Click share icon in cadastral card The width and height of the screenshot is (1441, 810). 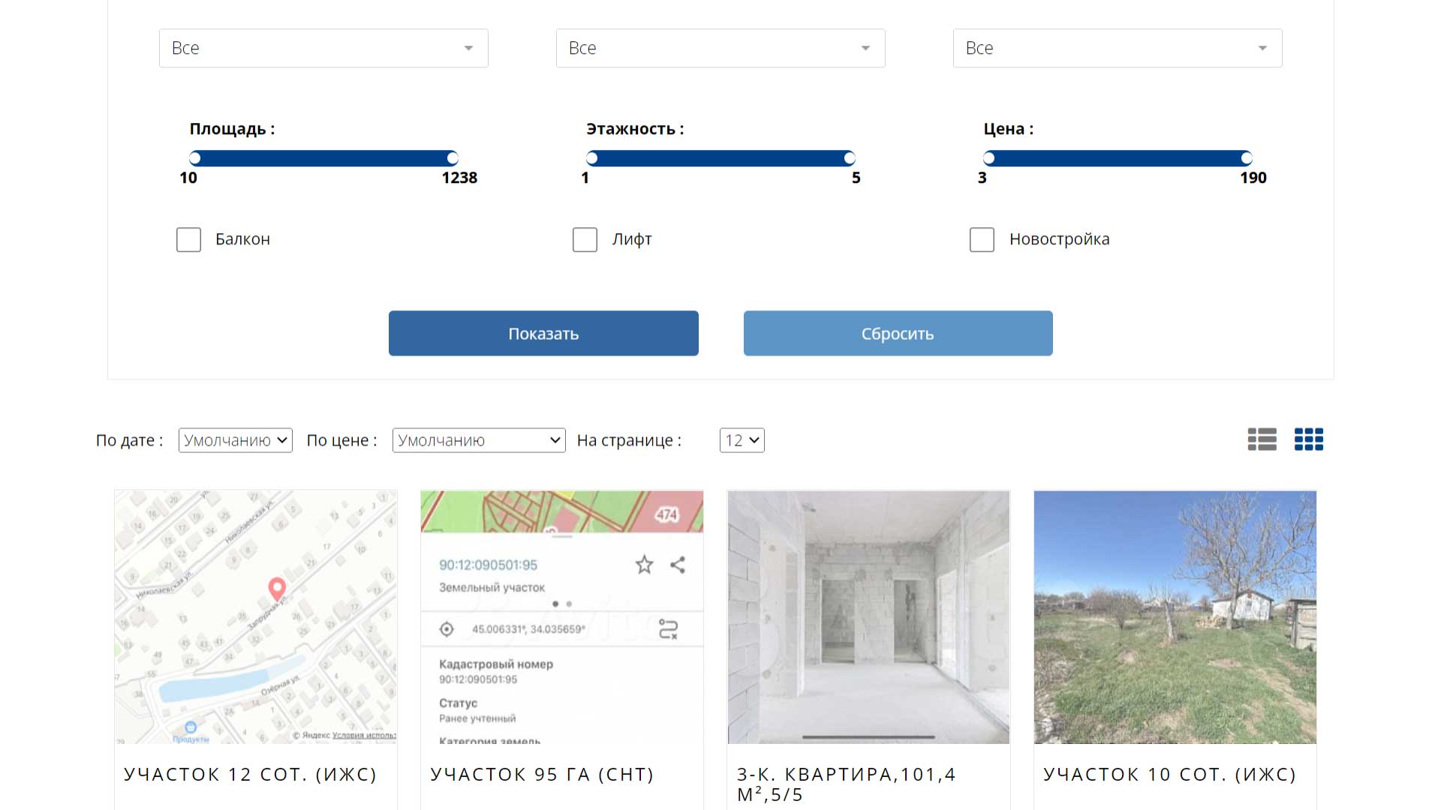[678, 565]
